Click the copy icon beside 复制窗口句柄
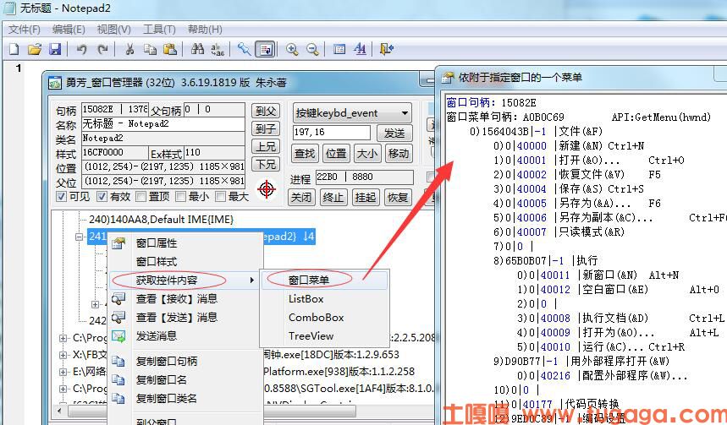727x425 pixels. pos(118,361)
